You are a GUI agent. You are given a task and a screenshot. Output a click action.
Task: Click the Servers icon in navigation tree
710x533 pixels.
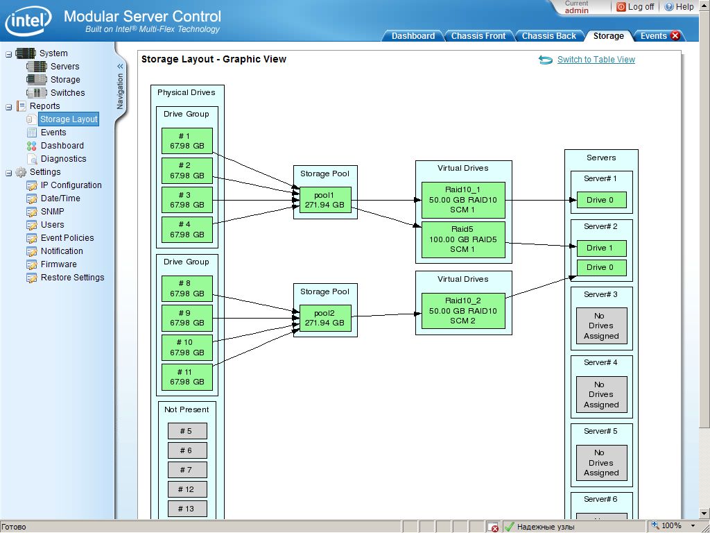click(x=36, y=67)
